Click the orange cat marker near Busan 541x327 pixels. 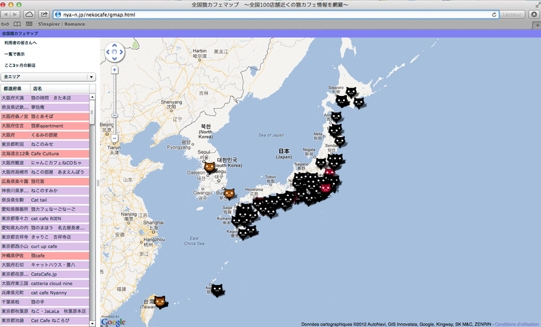click(x=229, y=194)
